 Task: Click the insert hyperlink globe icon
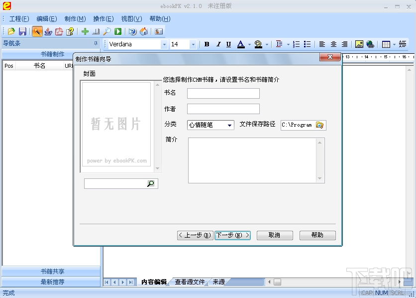(371, 44)
